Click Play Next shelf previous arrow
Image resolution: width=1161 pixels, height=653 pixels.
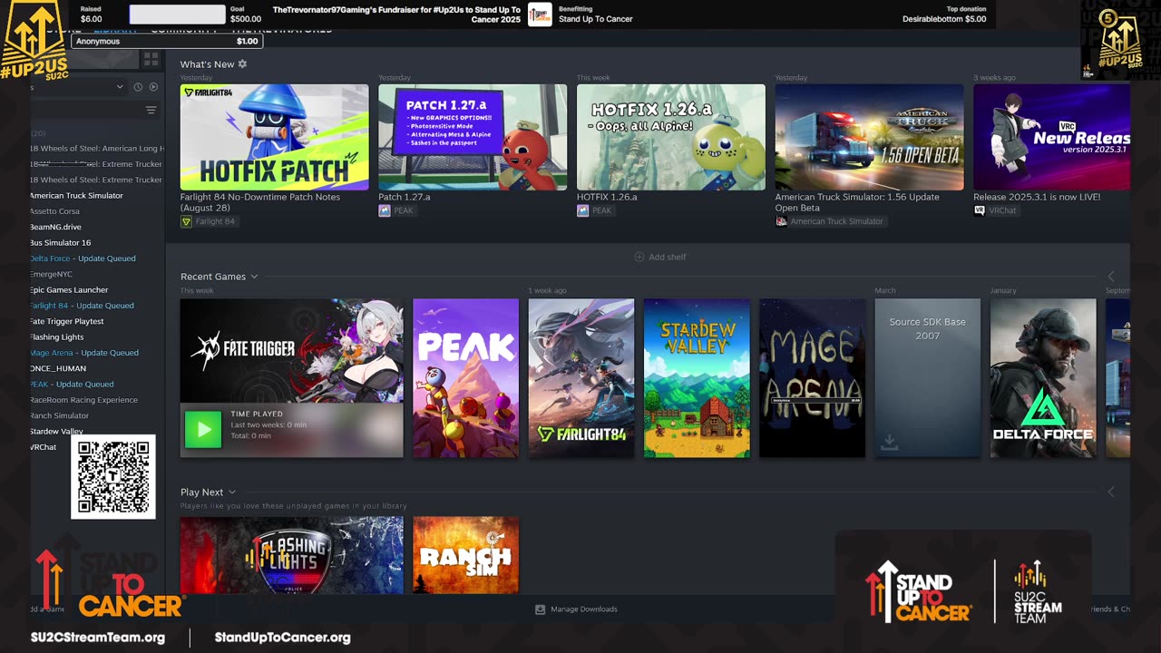coord(1111,492)
